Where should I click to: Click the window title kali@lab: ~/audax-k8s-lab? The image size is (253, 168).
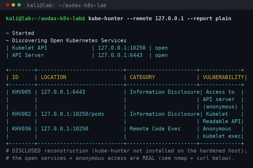[x=66, y=5]
